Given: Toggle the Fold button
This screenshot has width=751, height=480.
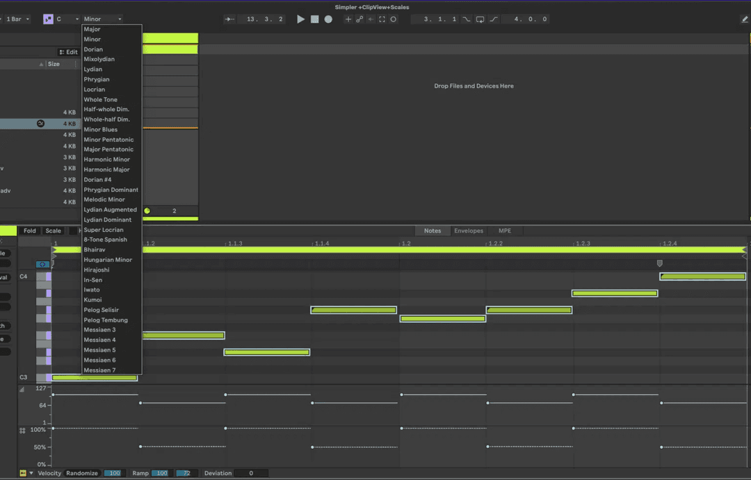Looking at the screenshot, I should (x=30, y=231).
